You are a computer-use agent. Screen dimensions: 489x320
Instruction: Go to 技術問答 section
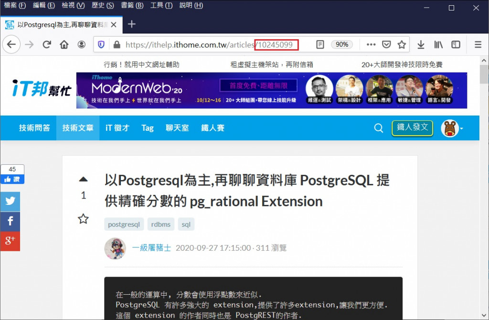tap(34, 128)
